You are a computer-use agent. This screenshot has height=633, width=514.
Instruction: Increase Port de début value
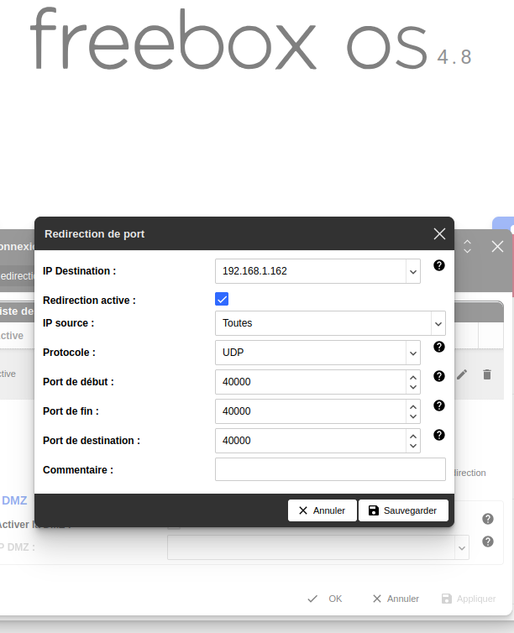(413, 378)
